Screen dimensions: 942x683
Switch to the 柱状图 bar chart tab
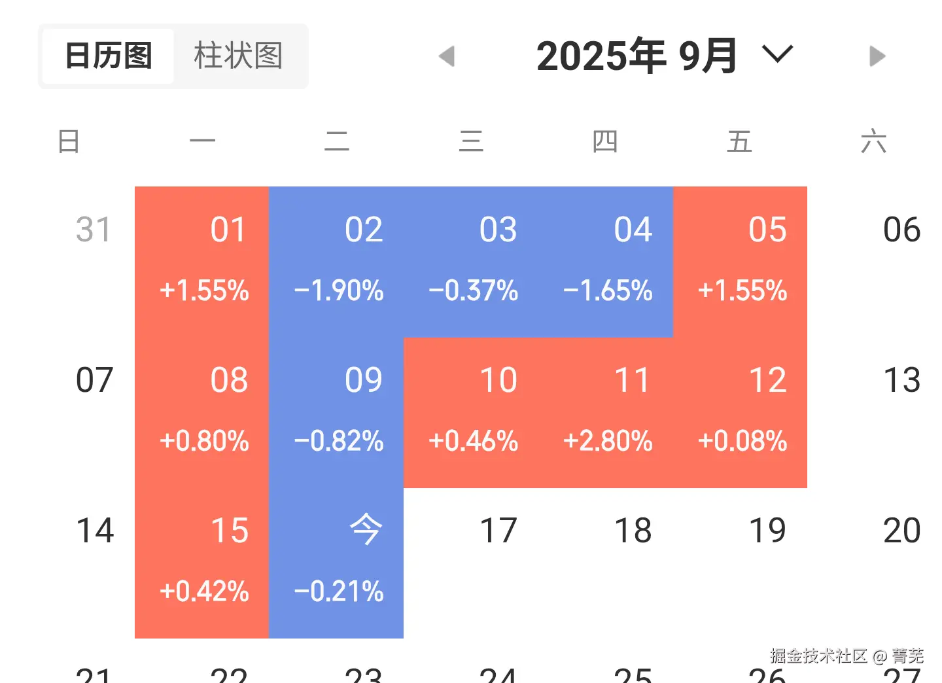(239, 56)
